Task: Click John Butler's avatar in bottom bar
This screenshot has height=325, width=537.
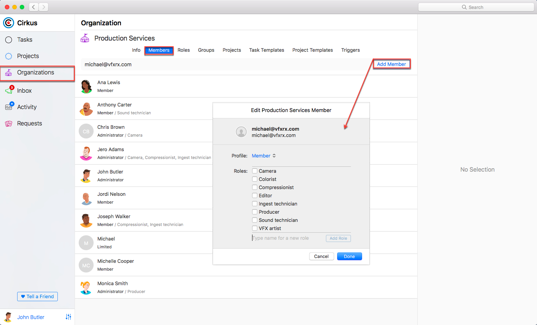Action: [x=8, y=317]
